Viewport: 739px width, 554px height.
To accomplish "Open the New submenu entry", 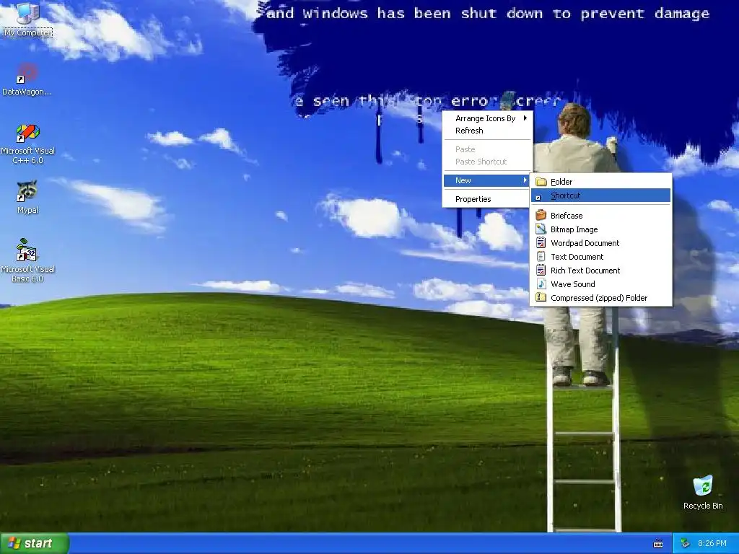I will 487,180.
